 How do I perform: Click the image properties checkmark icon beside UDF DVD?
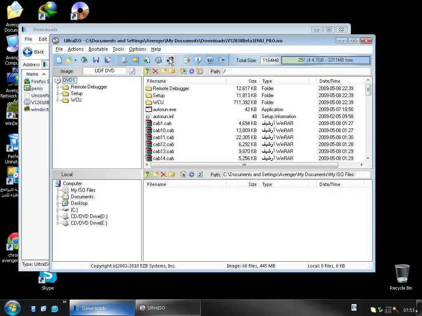[x=132, y=71]
